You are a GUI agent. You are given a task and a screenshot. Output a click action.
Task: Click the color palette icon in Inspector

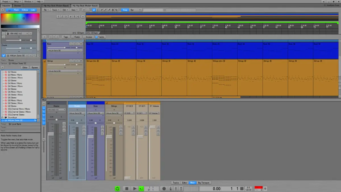pyautogui.click(x=9, y=10)
